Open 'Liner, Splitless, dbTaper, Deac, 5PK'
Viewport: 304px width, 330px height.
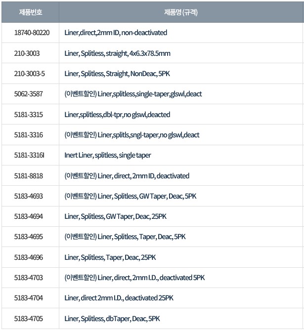[x=112, y=319]
